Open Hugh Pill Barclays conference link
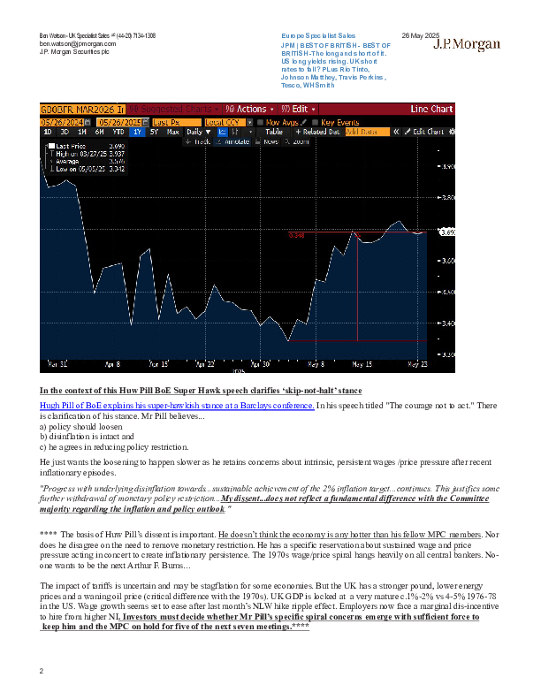Screen dimensions: 541x700 tap(177, 406)
